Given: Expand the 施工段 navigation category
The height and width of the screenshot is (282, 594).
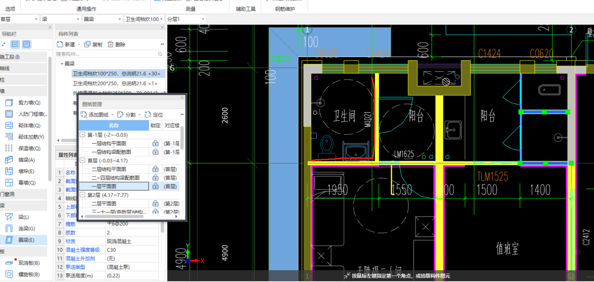Looking at the screenshot, I should point(24,57).
